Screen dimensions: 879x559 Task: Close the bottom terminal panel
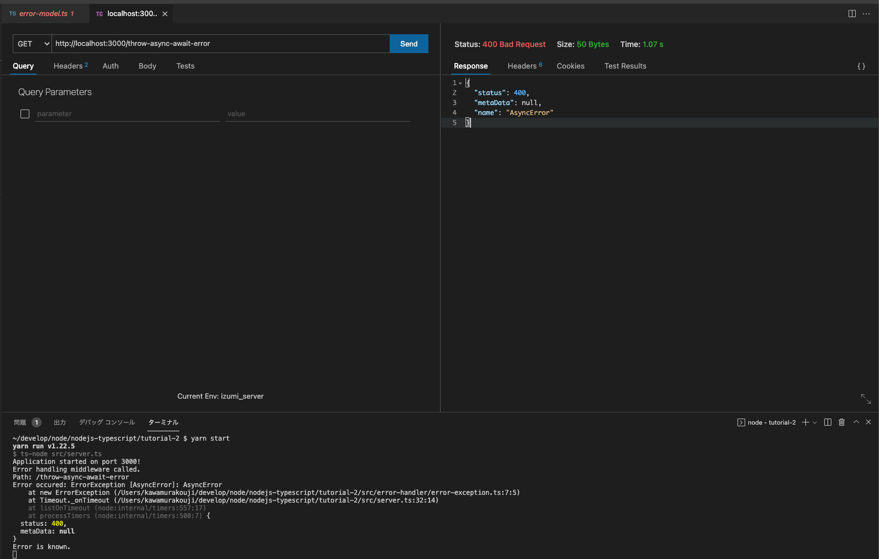(x=868, y=422)
